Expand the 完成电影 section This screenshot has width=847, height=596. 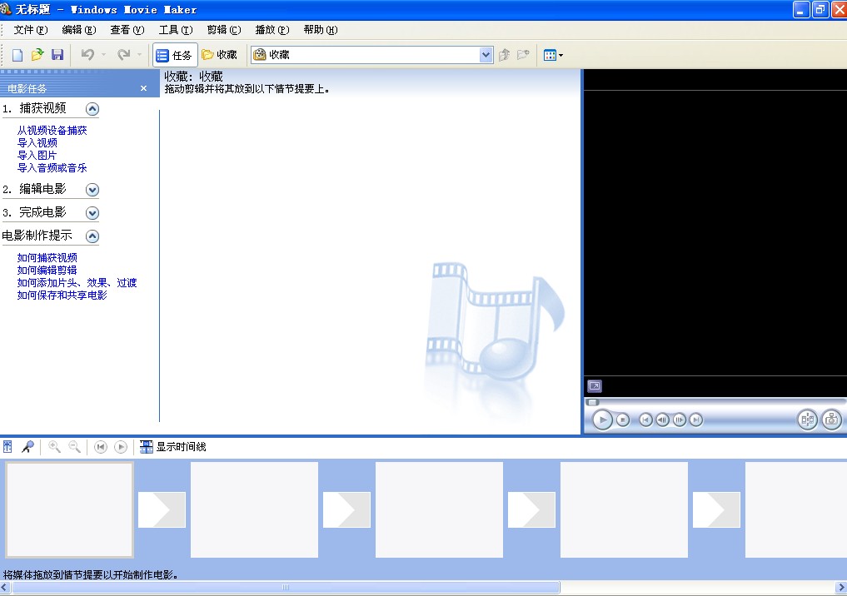point(92,213)
